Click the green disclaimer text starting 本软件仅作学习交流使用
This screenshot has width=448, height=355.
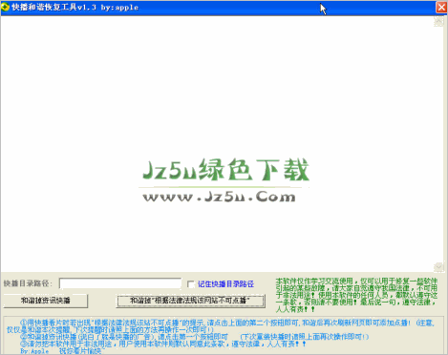click(356, 295)
